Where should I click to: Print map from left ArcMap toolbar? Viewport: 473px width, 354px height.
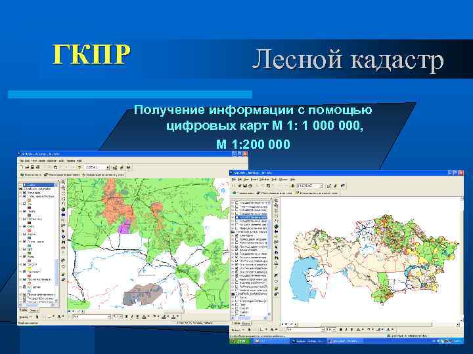pos(37,167)
